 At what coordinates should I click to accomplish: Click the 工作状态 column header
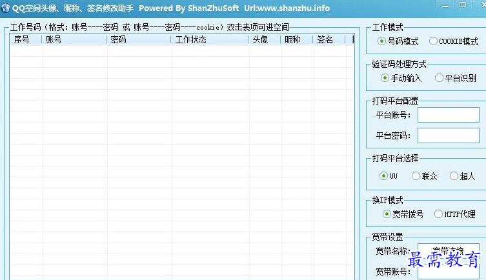click(210, 39)
